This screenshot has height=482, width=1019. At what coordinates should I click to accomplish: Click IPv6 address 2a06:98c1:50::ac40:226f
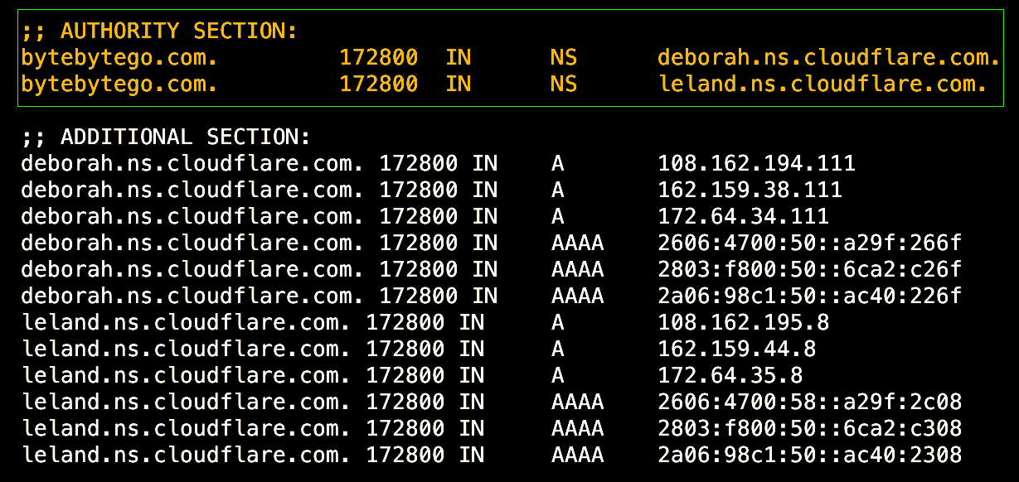point(809,296)
